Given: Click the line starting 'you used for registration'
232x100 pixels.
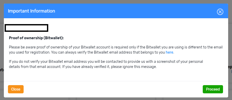Looking at the screenshot, I should pos(91,52).
